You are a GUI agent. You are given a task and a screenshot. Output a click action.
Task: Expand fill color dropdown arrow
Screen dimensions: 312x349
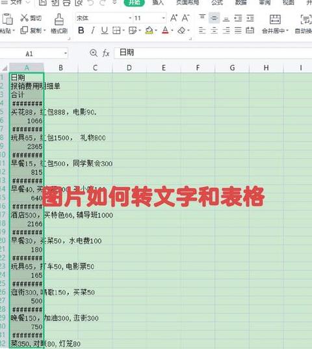156,31
